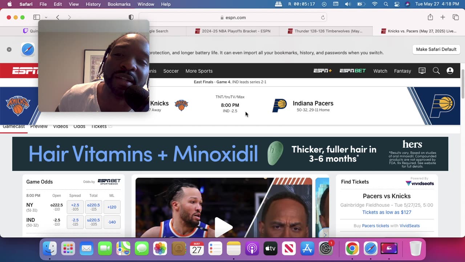Select the Gamecast tab

13,127
